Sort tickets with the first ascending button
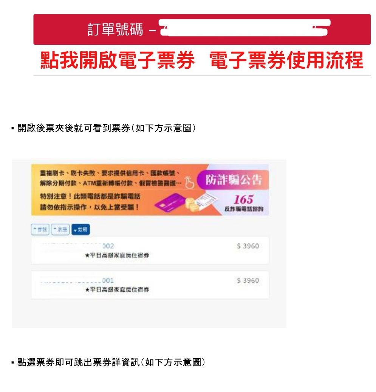The height and width of the screenshot is (392, 376). click(x=40, y=229)
